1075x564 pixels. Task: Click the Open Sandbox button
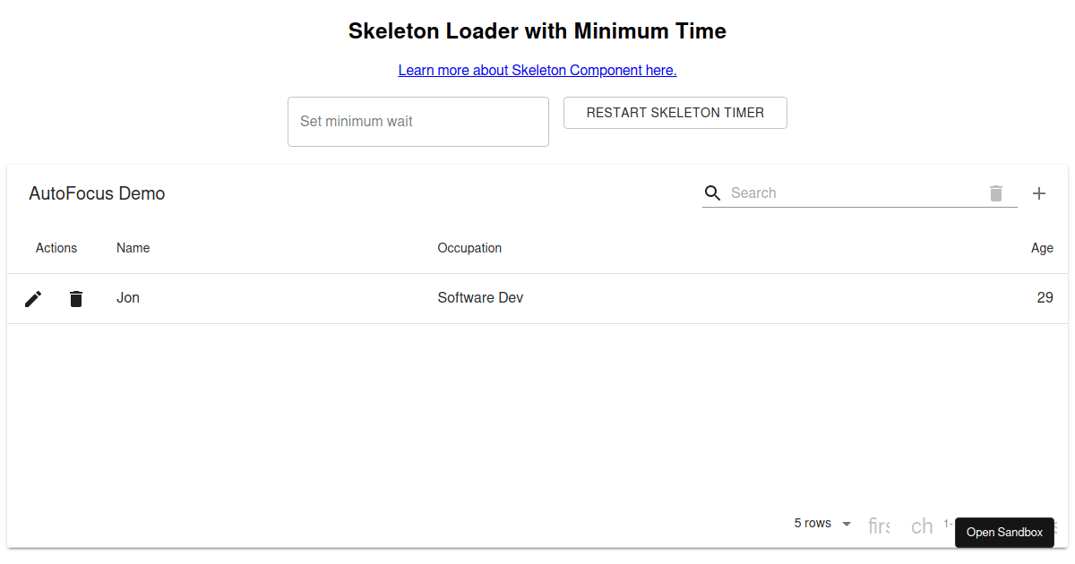[x=1004, y=533]
